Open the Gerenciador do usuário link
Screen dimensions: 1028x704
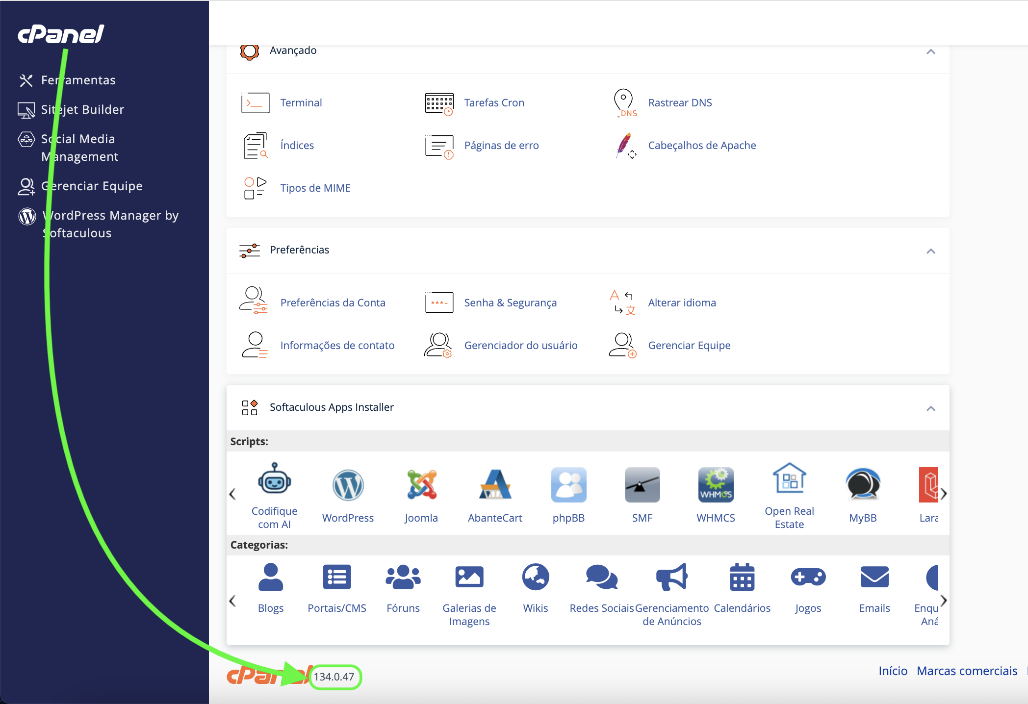click(521, 346)
